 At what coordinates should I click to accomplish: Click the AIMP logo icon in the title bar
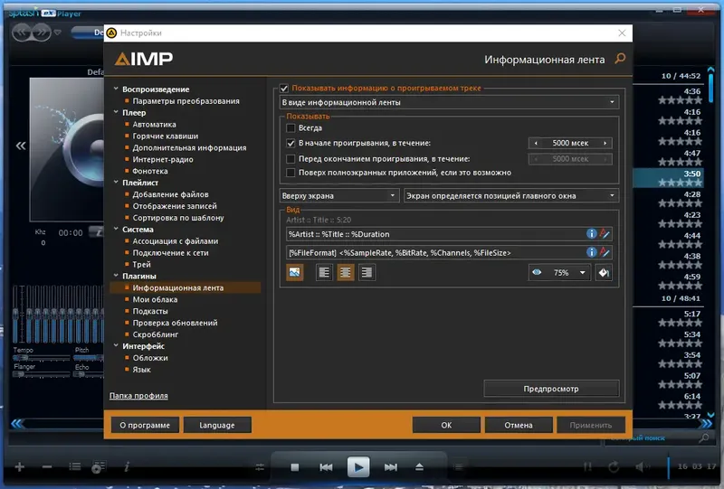(111, 33)
